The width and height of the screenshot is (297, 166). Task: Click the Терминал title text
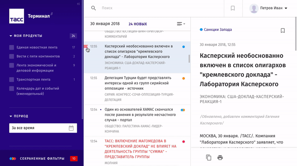(39, 16)
